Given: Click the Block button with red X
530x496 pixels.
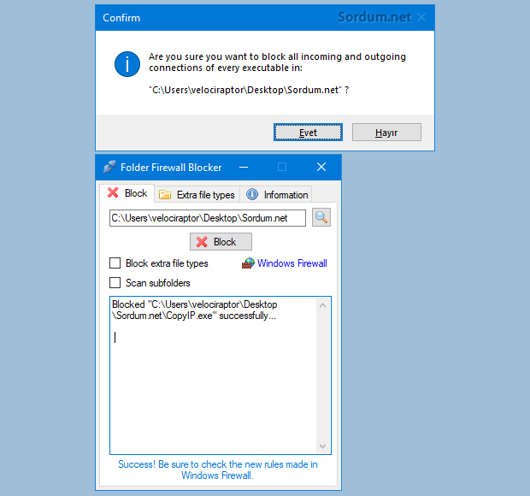Looking at the screenshot, I should pos(221,242).
